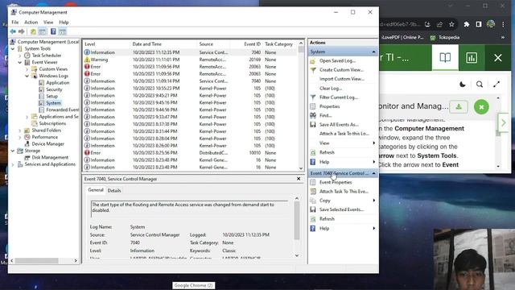Image resolution: width=515 pixels, height=290 pixels.
Task: Open the Action menu
Action: [x=31, y=22]
